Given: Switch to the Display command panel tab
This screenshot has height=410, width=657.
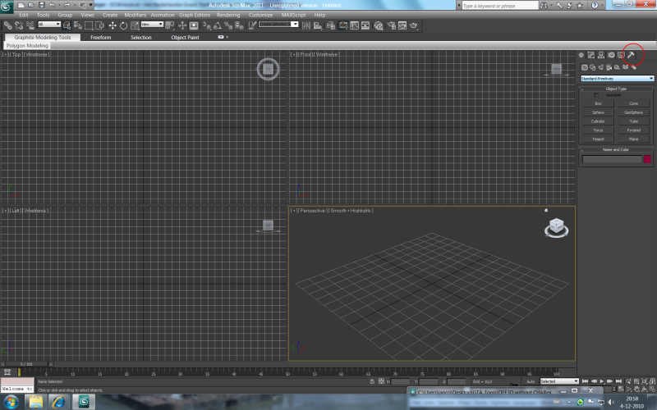Looking at the screenshot, I should [621, 55].
